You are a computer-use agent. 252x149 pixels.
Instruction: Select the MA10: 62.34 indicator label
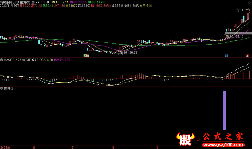(x=60, y=2)
